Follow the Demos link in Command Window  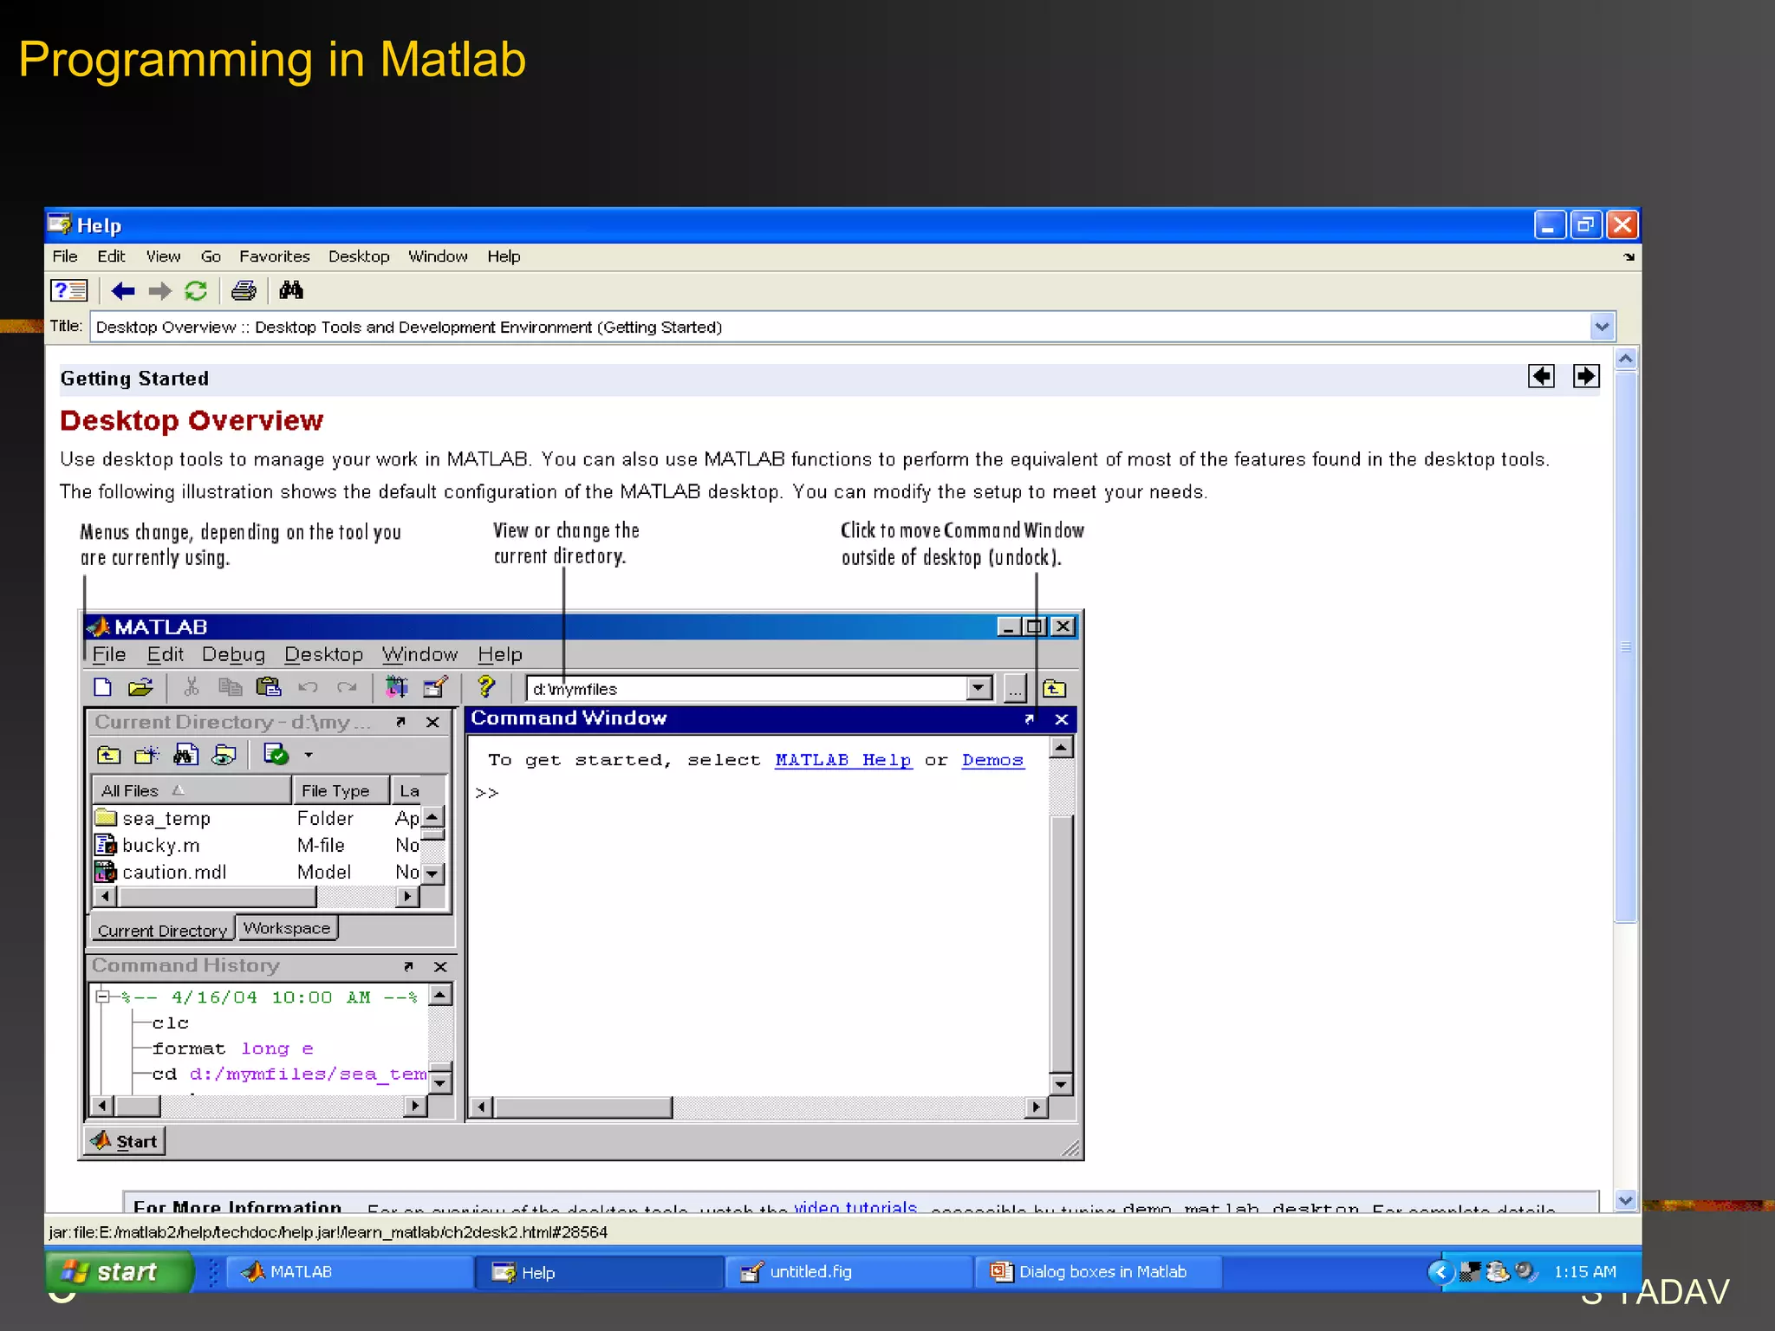pyautogui.click(x=992, y=760)
